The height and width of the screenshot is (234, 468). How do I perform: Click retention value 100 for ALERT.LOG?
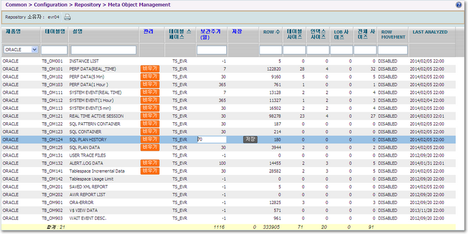tap(222, 163)
